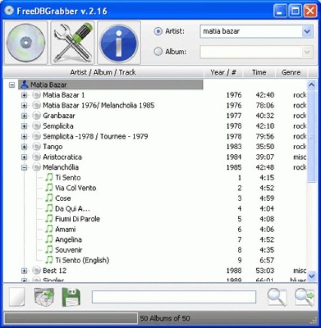Expand Matia Bazar 1976/ Melancholia 1985 album
321x328 pixels.
24,105
